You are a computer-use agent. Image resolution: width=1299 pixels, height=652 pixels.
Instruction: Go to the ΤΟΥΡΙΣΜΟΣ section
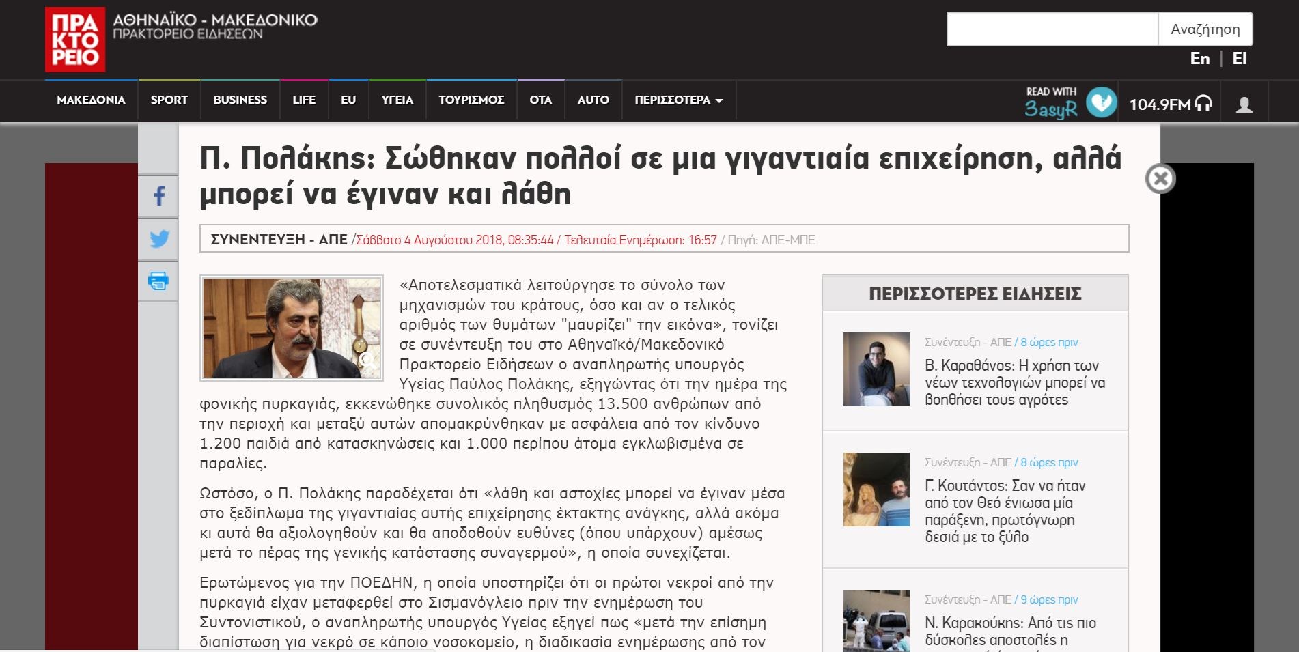(471, 100)
